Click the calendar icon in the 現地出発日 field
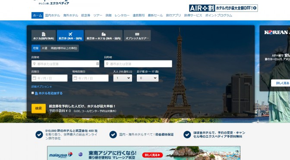Viewport: 290px width, 160px height. tap(75, 78)
